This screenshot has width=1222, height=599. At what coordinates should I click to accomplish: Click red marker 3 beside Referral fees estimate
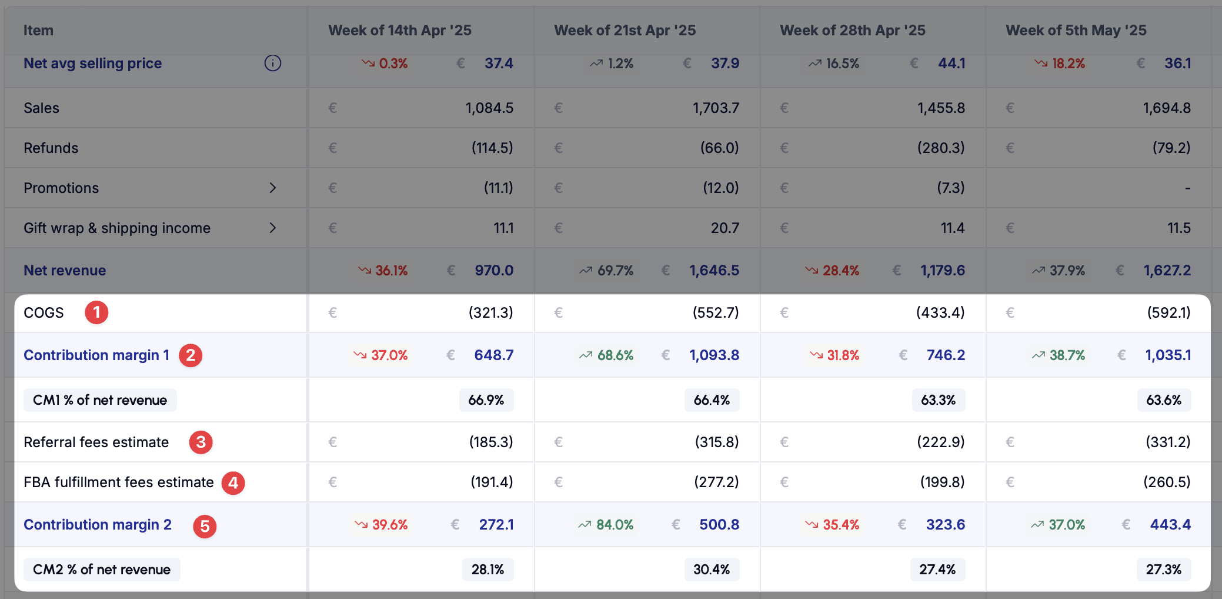[201, 442]
